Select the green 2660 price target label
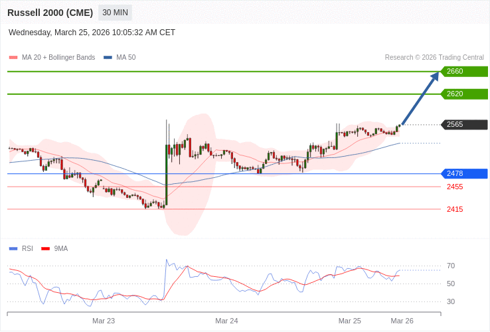490x332 pixels. point(463,72)
